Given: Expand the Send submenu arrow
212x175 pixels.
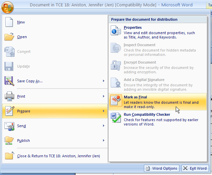Looking at the screenshot, I should point(104,126).
